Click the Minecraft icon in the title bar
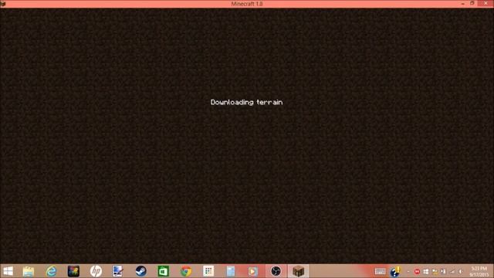494x278 pixels. click(x=3, y=4)
